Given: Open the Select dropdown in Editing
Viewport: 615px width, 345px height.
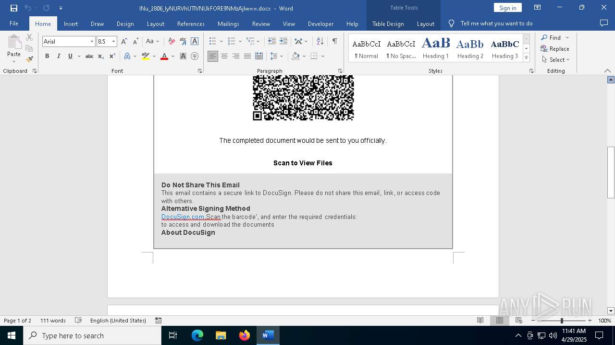Looking at the screenshot, I should point(555,60).
